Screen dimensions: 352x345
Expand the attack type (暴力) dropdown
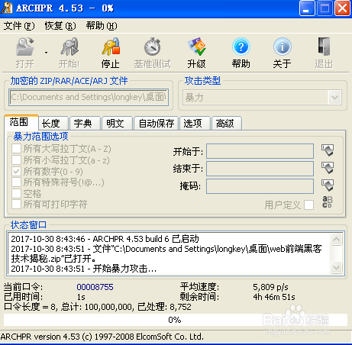click(334, 97)
